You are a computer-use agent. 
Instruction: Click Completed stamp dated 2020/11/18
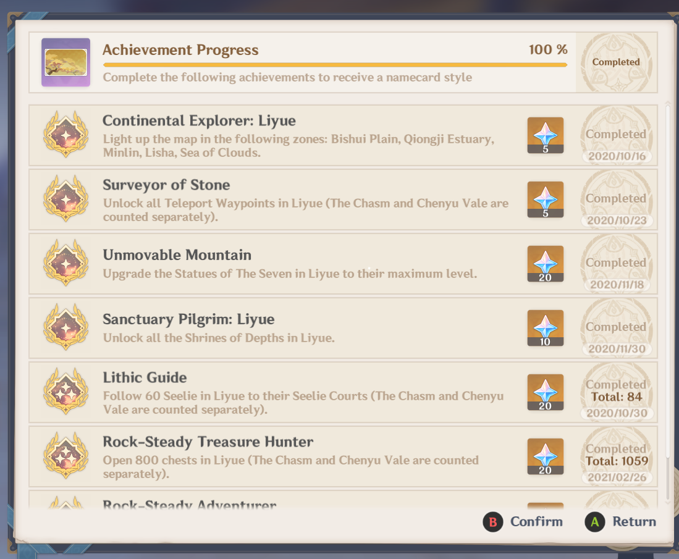tap(617, 264)
